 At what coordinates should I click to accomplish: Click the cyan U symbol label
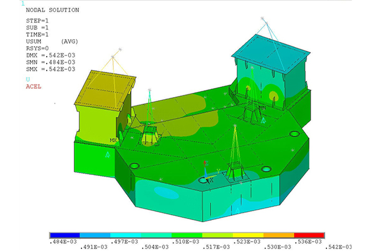pos(28,80)
